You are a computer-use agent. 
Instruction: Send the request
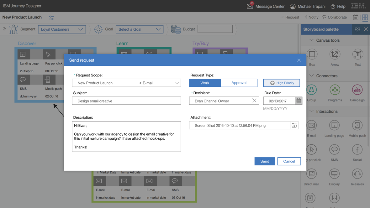(x=265, y=161)
